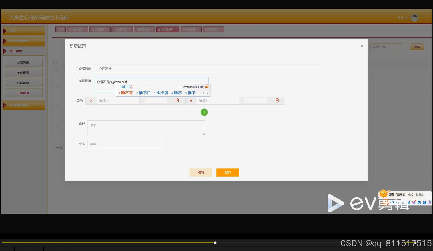Choose IME candidate 2 谁不在
The image size is (433, 251).
click(x=143, y=93)
